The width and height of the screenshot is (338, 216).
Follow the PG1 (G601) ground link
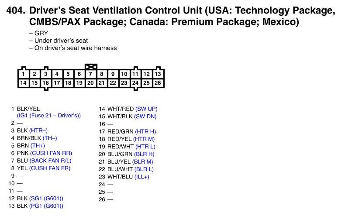(x=46, y=206)
